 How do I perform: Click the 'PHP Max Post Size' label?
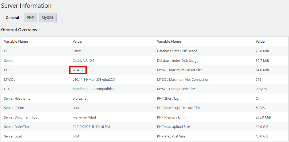[x=171, y=136]
